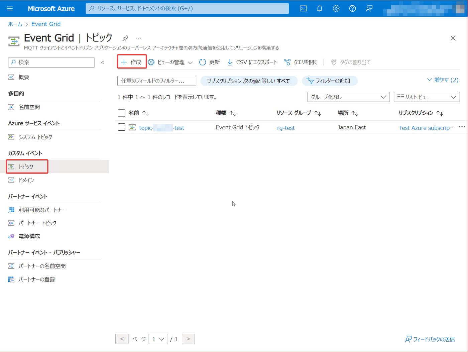Open the page number dropdown
This screenshot has width=468, height=352.
point(158,339)
